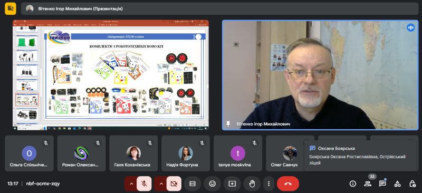The image size is (422, 193).
Task: Click tanya moskvina's muted microphone icon
Action: click(255, 143)
